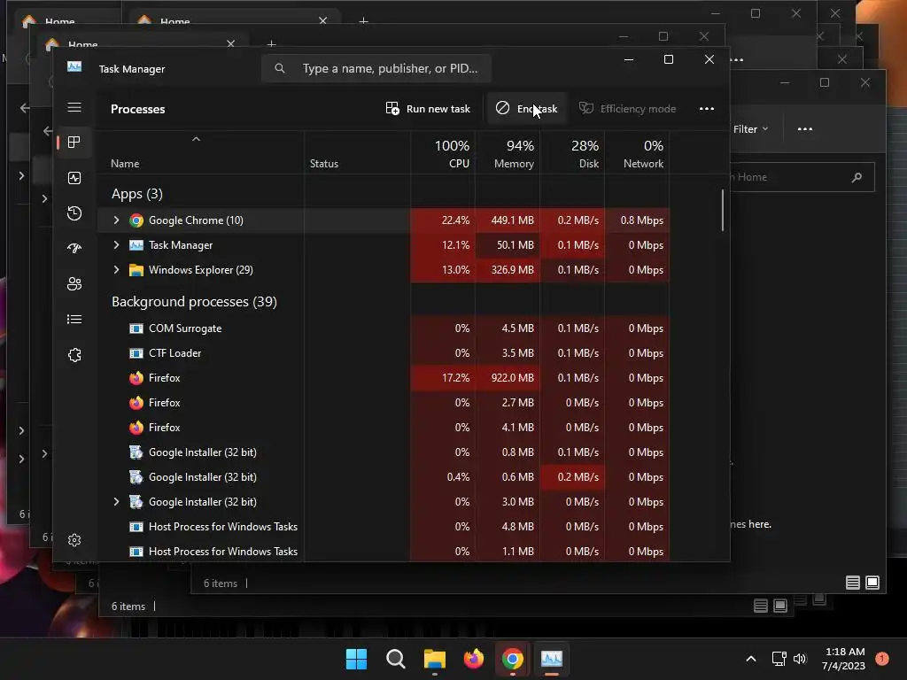Select the Firefox row using 4.1 MB
The image size is (907, 680).
click(x=384, y=428)
